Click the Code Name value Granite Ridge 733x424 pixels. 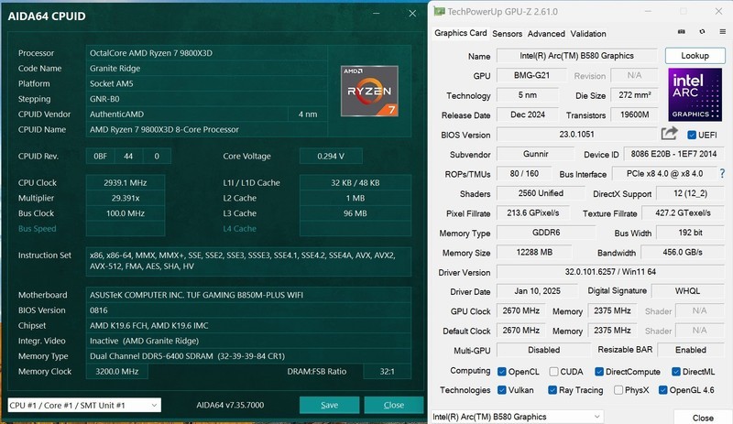click(205, 69)
